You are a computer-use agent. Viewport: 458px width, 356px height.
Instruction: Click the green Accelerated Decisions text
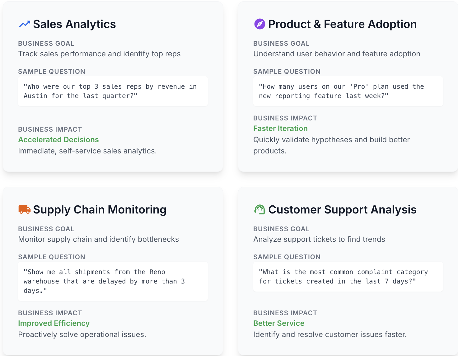click(x=58, y=140)
